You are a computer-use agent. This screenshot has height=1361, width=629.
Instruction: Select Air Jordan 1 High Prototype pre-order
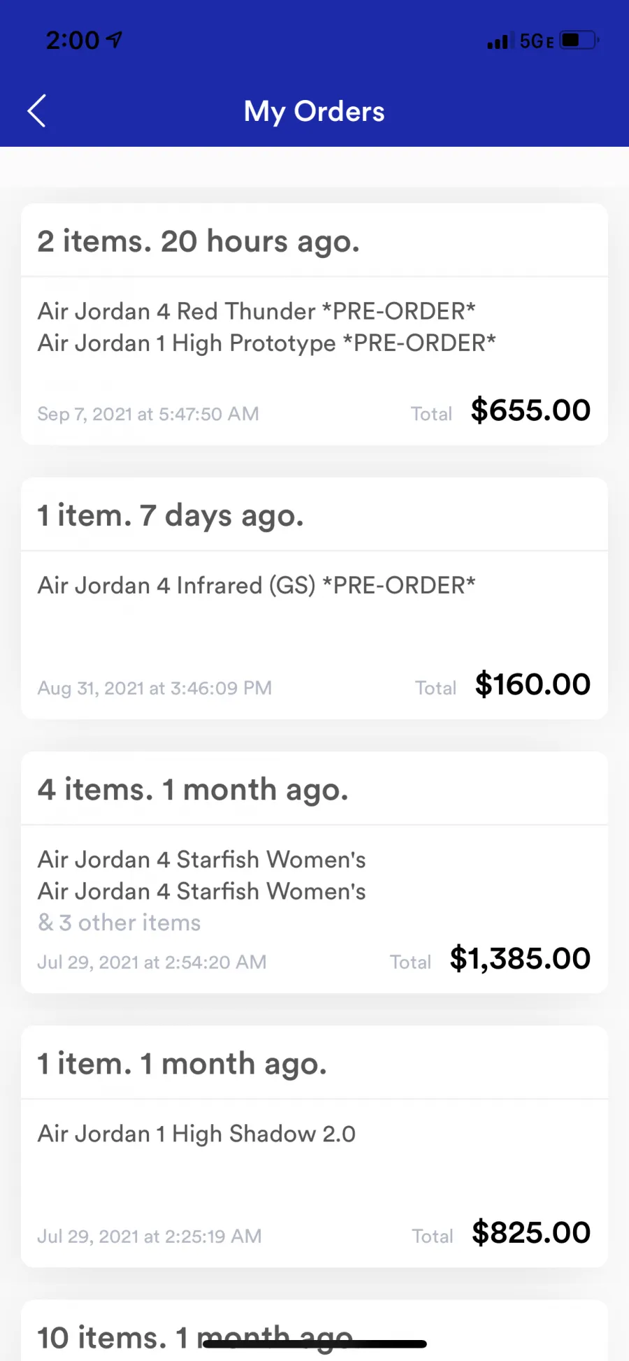pyautogui.click(x=266, y=343)
